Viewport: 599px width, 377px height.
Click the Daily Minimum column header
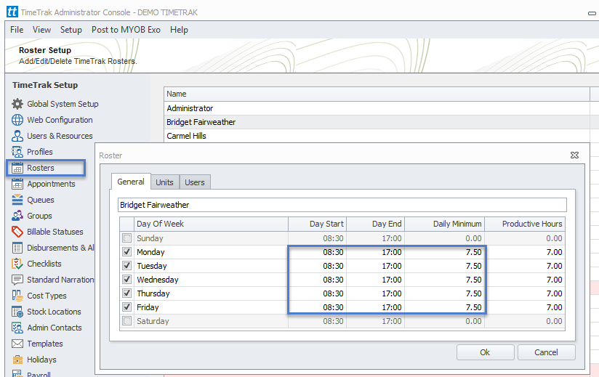(x=445, y=224)
